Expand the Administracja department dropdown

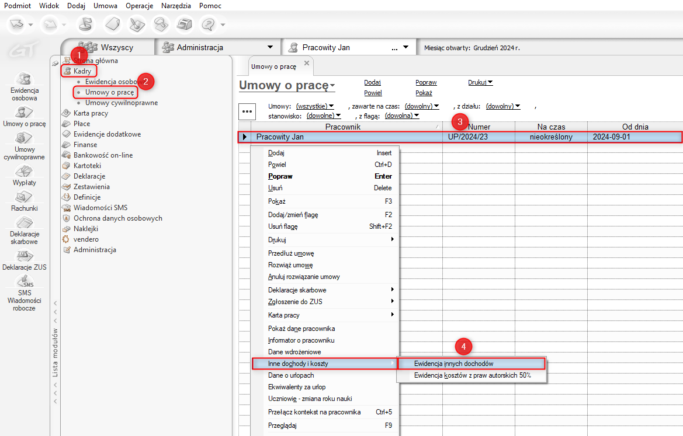click(269, 47)
